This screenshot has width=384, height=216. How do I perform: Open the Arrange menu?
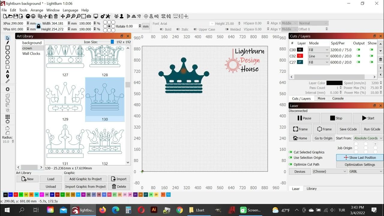pos(37,10)
